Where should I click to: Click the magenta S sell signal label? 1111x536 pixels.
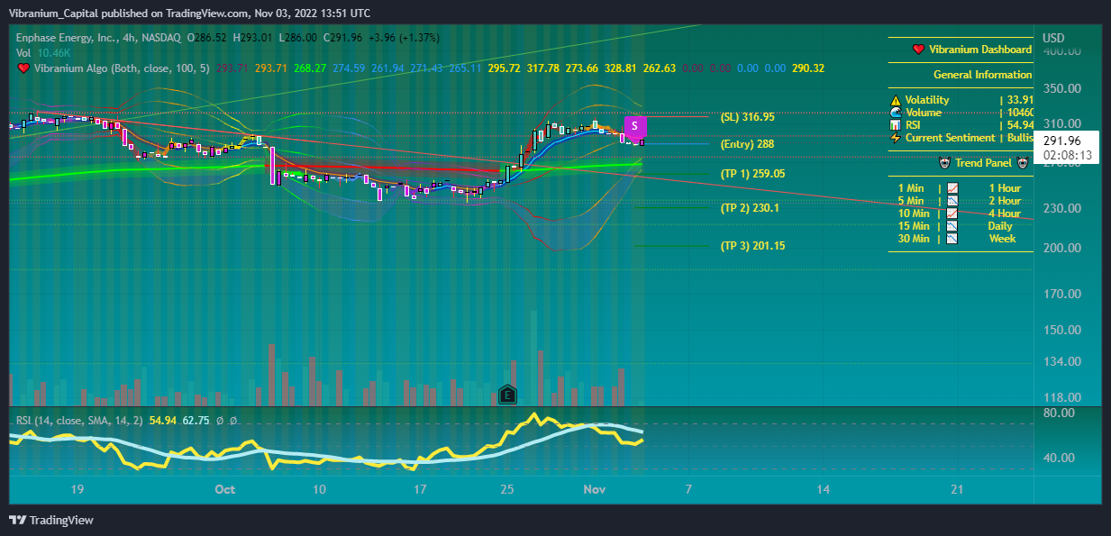pos(635,126)
